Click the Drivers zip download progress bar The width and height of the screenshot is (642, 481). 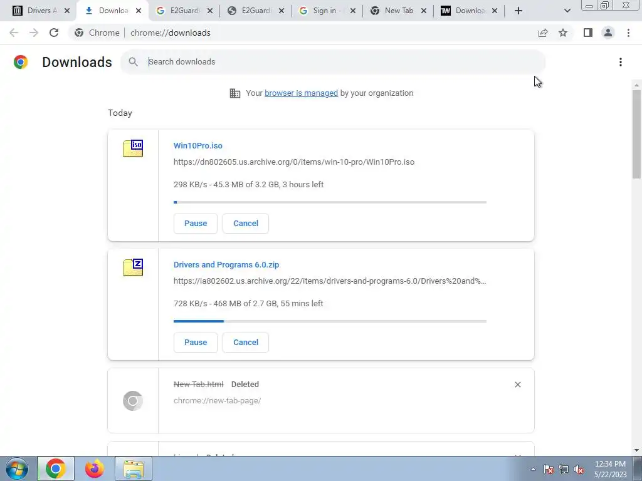point(330,321)
